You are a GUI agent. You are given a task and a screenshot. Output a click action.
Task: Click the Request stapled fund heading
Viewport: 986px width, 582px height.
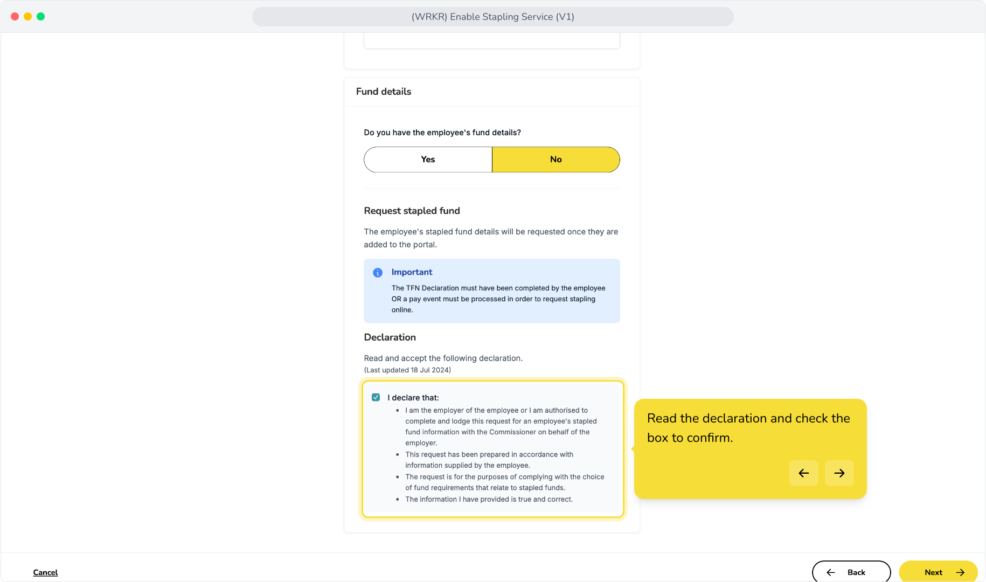412,211
